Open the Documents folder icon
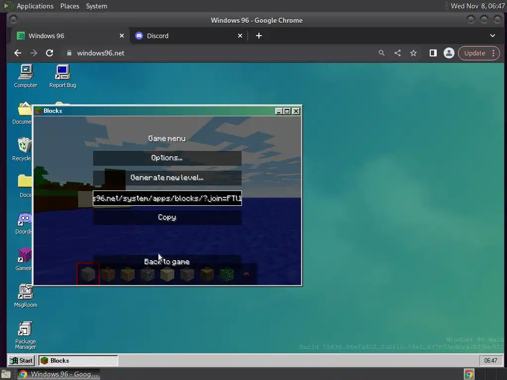Viewport: 507px width, 380px height. 22,113
